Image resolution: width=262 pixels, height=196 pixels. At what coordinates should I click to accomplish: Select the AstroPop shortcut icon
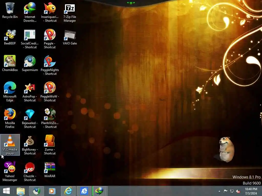(30, 92)
